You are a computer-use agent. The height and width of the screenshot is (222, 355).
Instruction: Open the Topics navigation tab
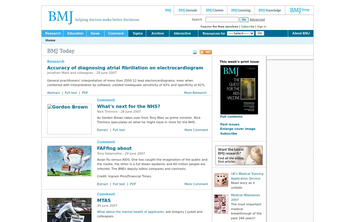click(138, 33)
